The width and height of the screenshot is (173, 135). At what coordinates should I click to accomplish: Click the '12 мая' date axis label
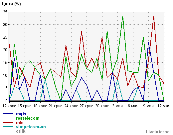(x=164, y=106)
